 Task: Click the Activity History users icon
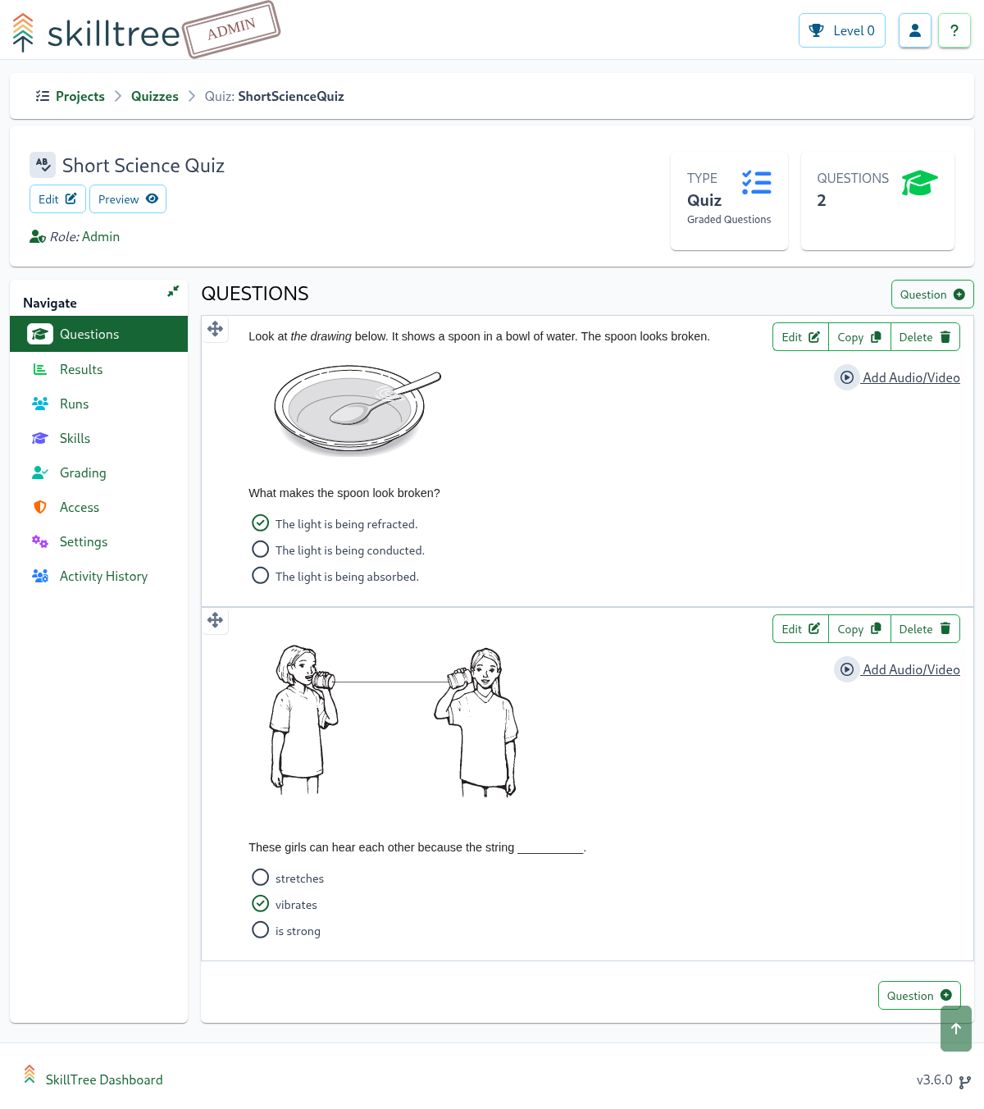coord(39,576)
